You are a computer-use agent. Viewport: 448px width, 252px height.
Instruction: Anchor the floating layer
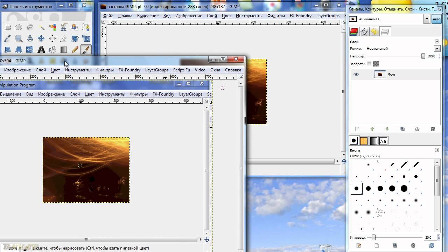[417, 129]
